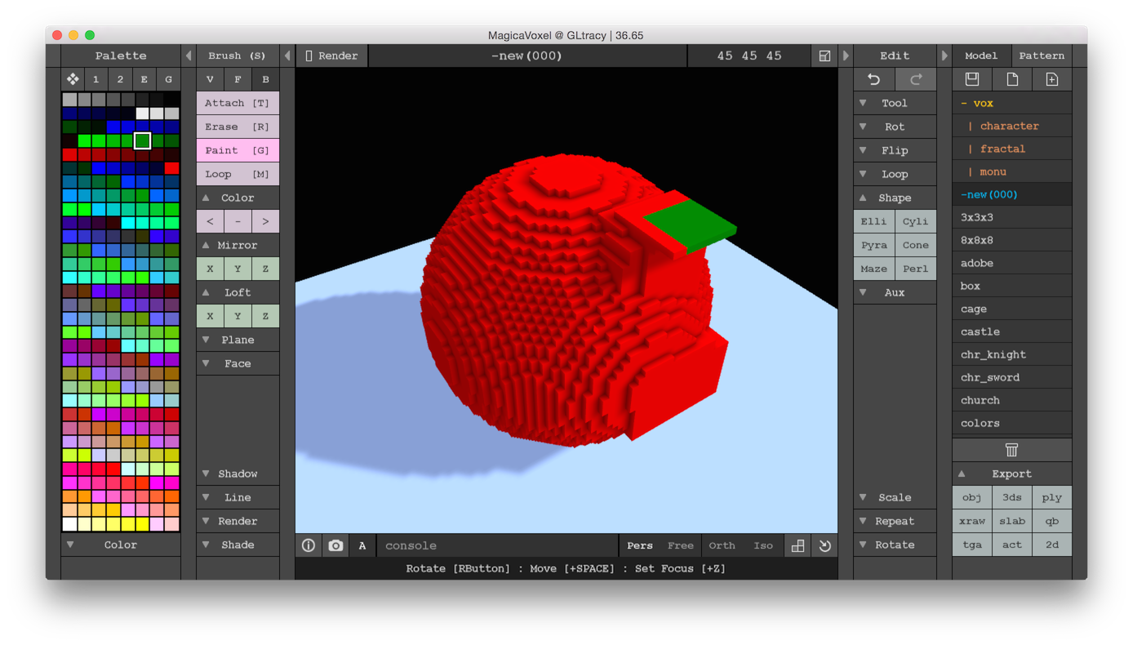Duplicate model with the page-plus icon
The width and height of the screenshot is (1133, 645).
tap(1051, 79)
